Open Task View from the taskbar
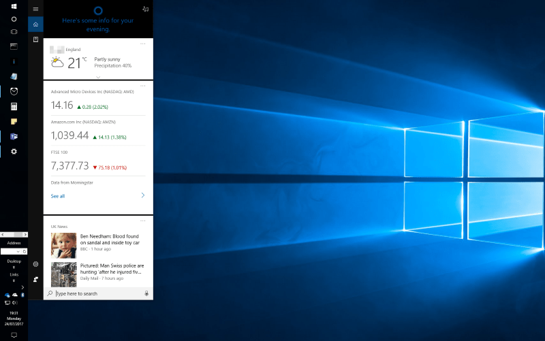 pyautogui.click(x=14, y=31)
